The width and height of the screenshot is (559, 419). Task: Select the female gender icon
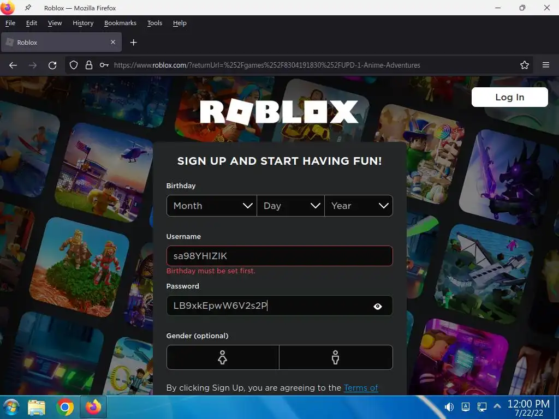click(223, 357)
